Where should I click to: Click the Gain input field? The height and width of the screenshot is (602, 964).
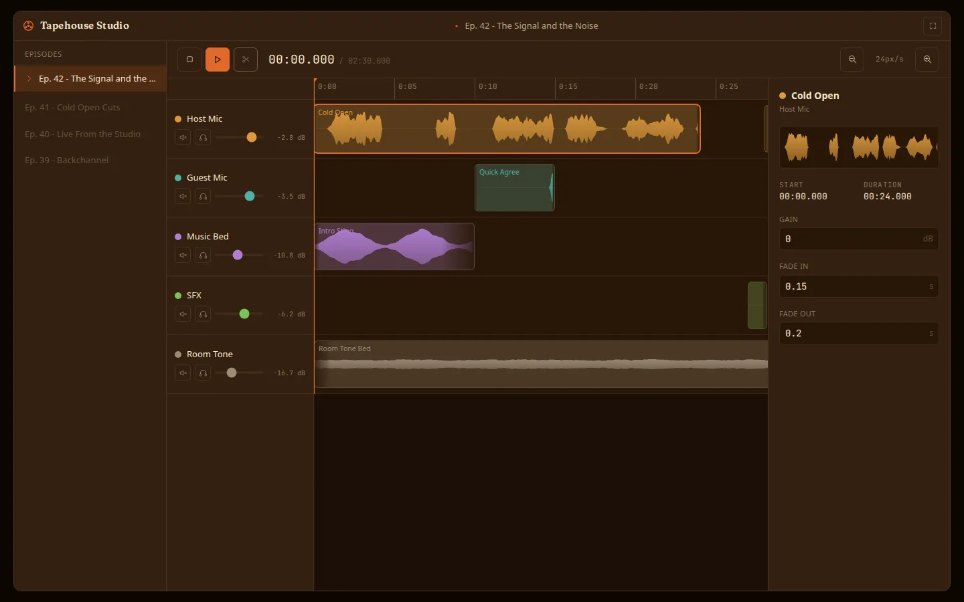(859, 239)
